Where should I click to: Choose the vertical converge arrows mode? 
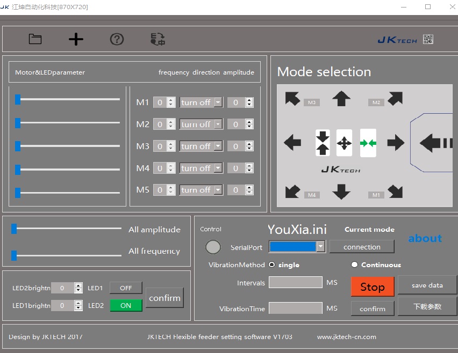[323, 143]
